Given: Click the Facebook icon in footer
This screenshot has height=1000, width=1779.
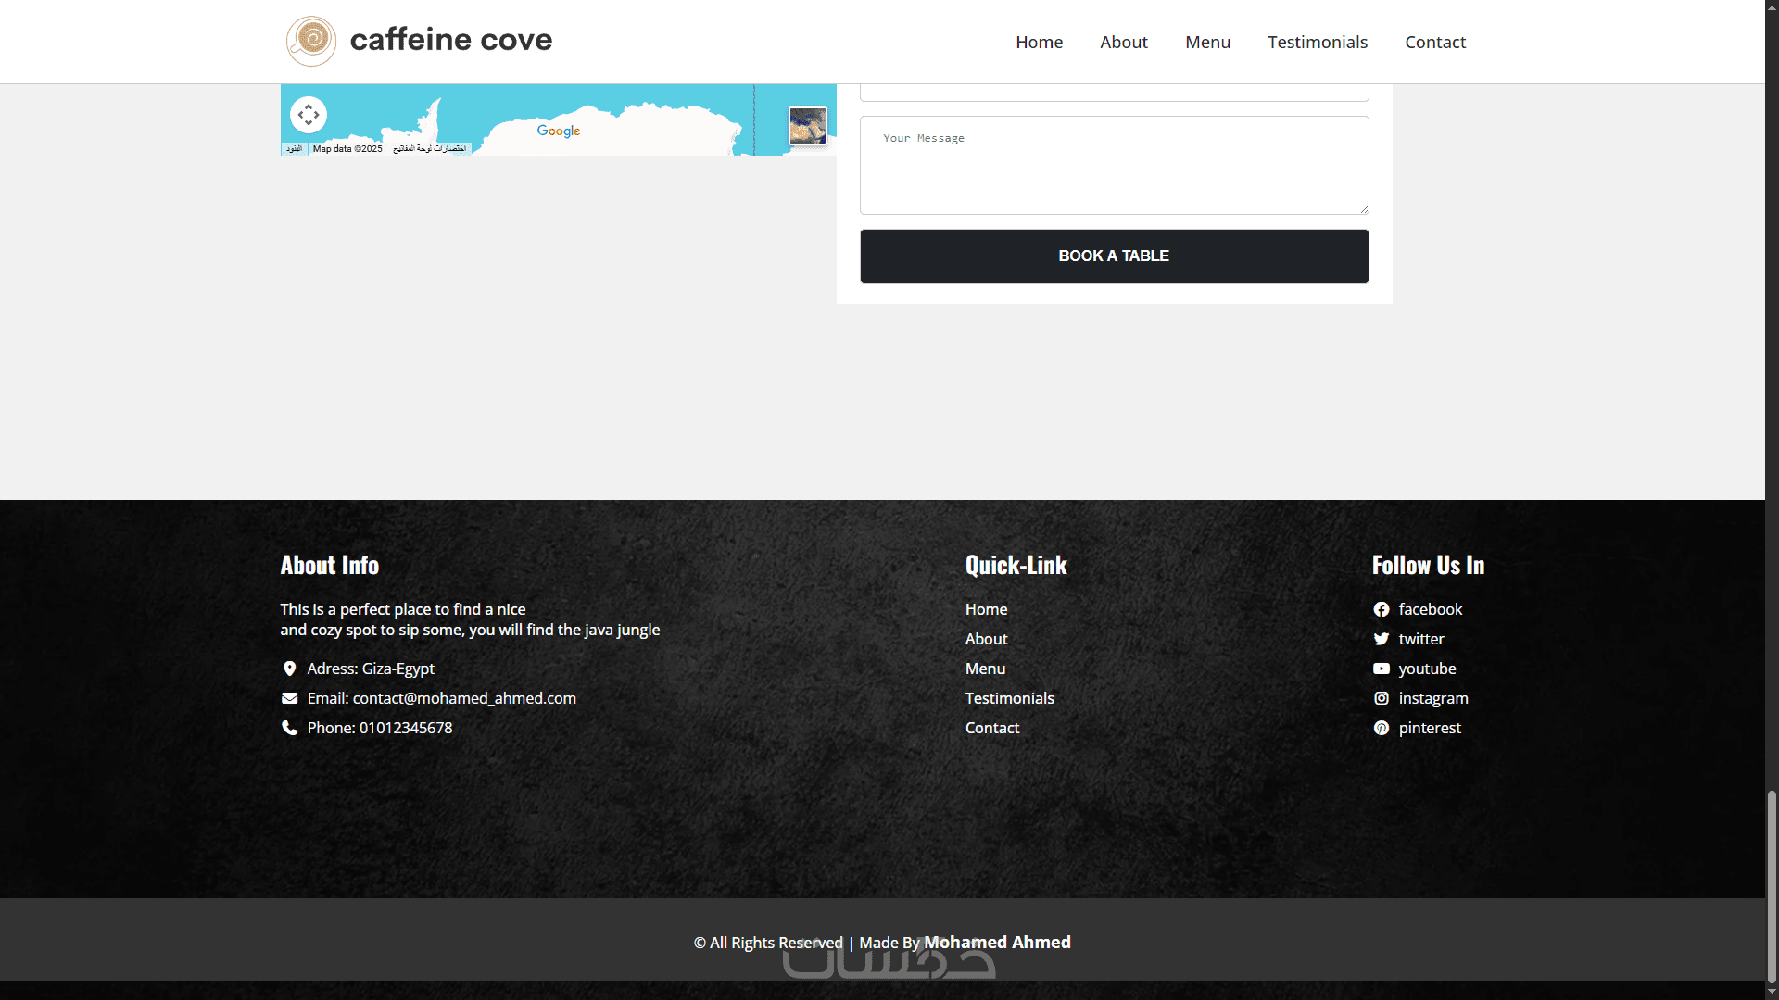Looking at the screenshot, I should pos(1381,609).
